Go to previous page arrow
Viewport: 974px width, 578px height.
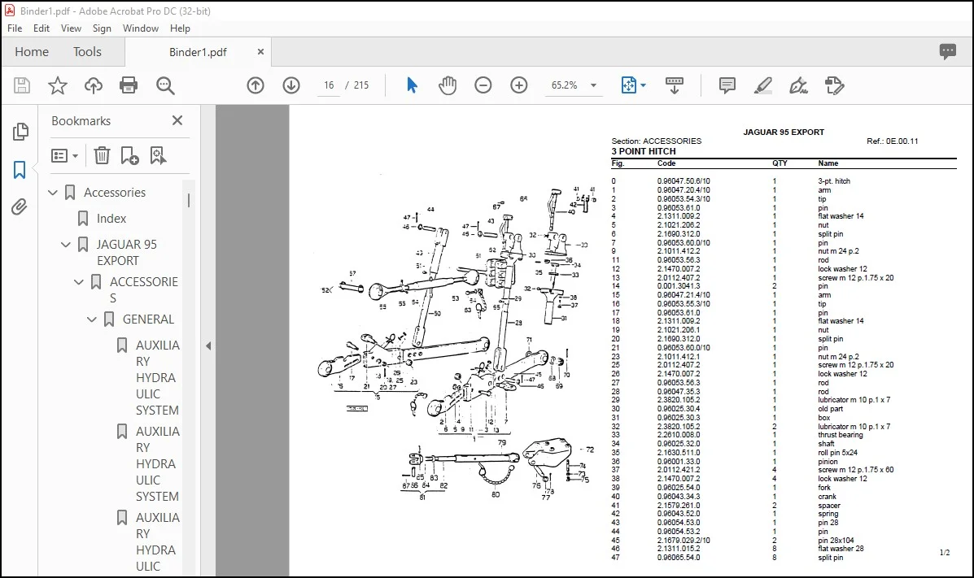[256, 85]
